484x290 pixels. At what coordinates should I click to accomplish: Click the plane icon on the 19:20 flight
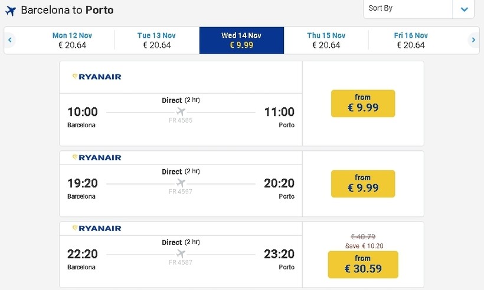click(x=181, y=183)
